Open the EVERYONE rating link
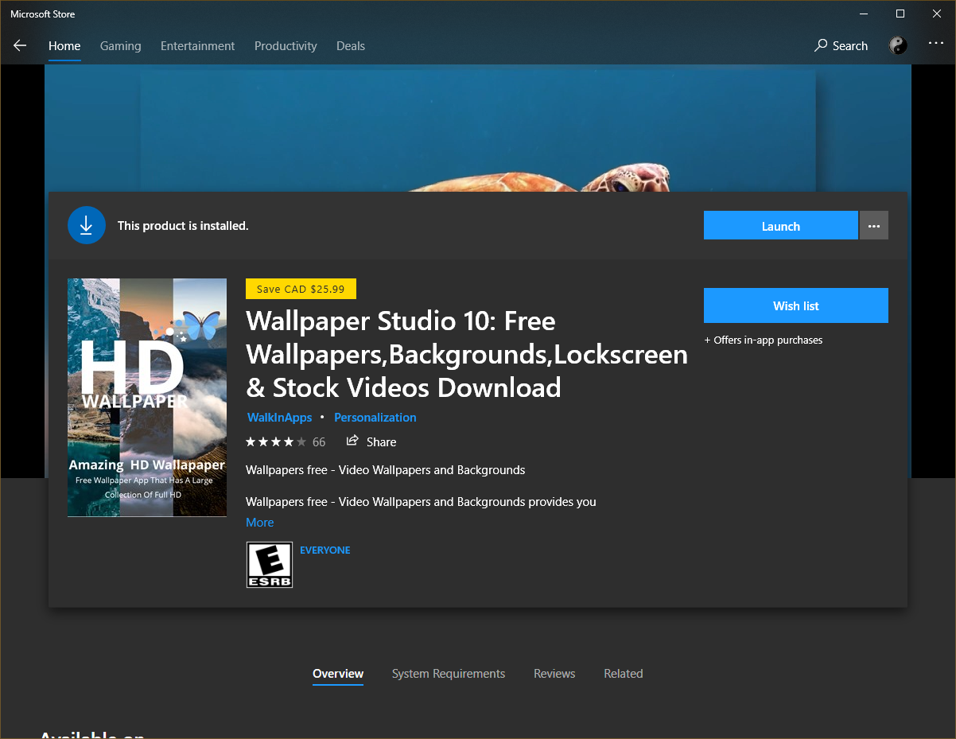 click(x=325, y=550)
